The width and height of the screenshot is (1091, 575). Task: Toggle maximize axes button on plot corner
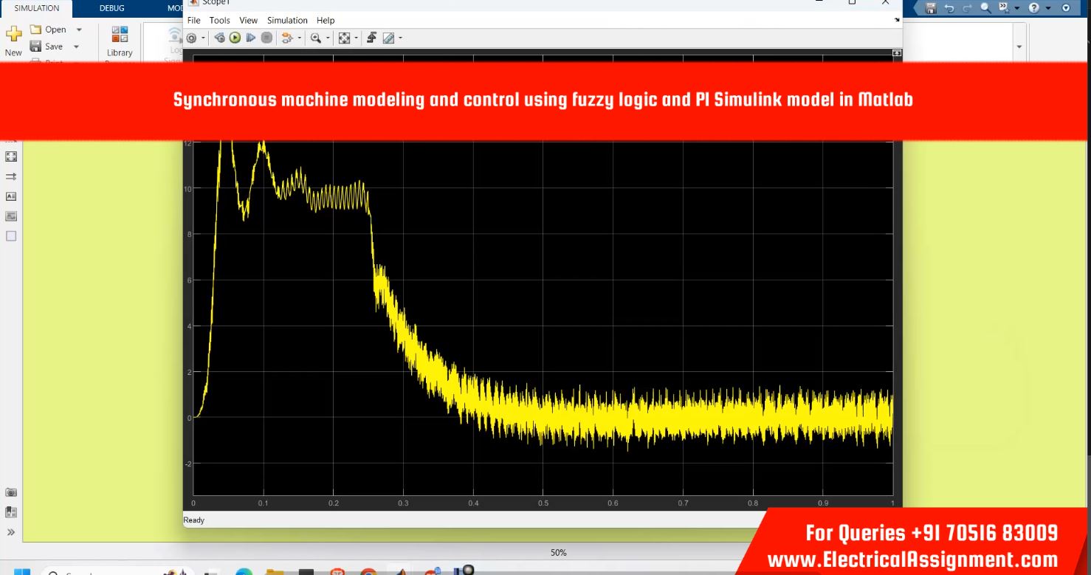(x=897, y=53)
